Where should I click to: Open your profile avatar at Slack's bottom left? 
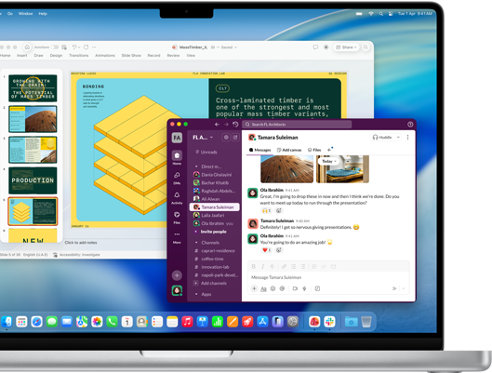point(177,290)
